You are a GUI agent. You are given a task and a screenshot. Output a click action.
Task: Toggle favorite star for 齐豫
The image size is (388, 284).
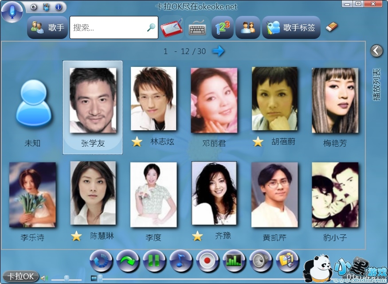[197, 236]
